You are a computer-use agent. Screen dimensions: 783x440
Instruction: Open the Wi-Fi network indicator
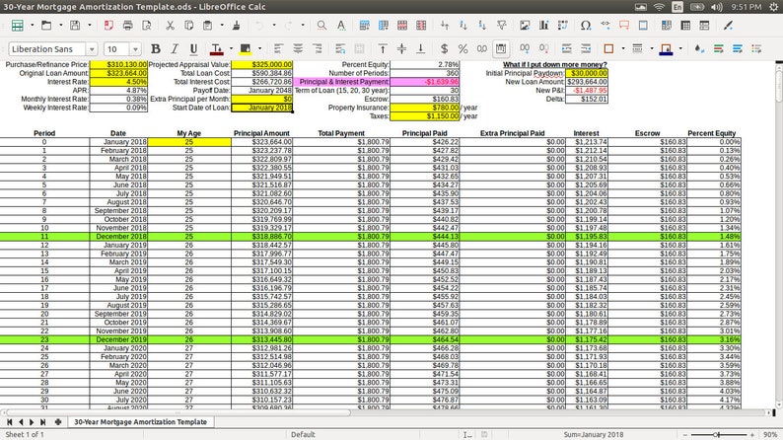tap(659, 7)
